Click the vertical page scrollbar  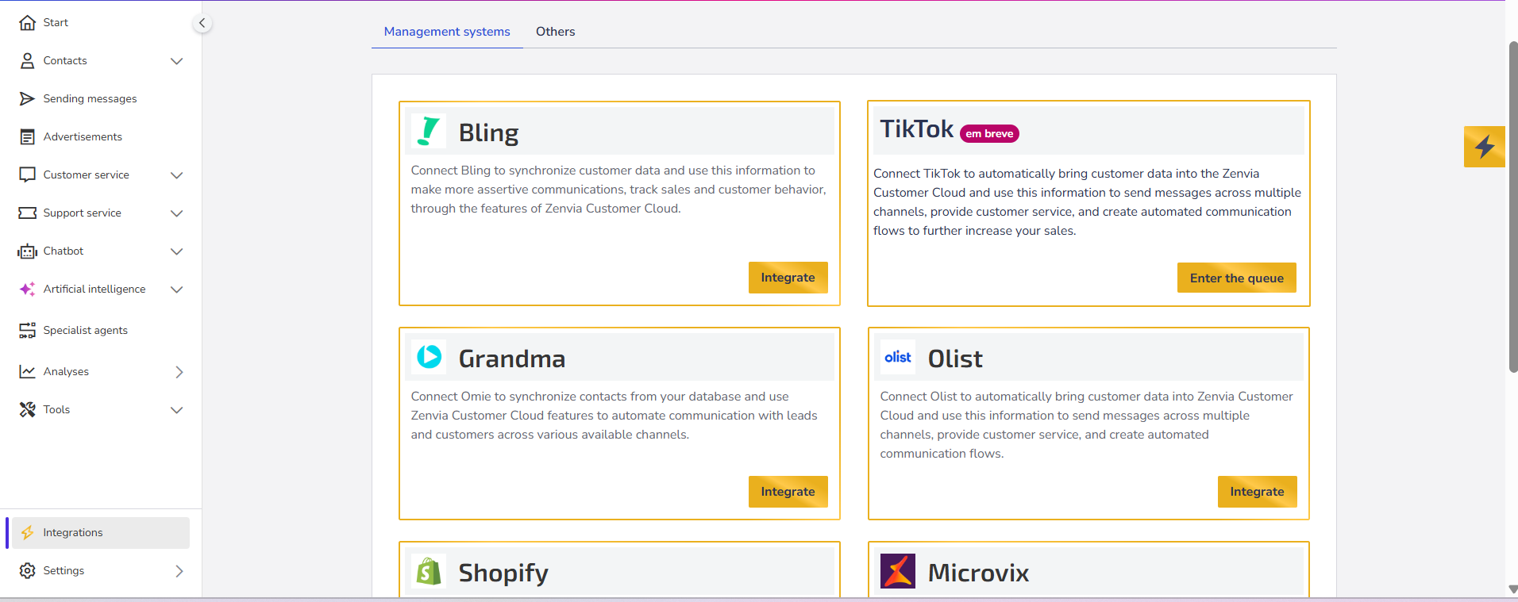point(1512,206)
